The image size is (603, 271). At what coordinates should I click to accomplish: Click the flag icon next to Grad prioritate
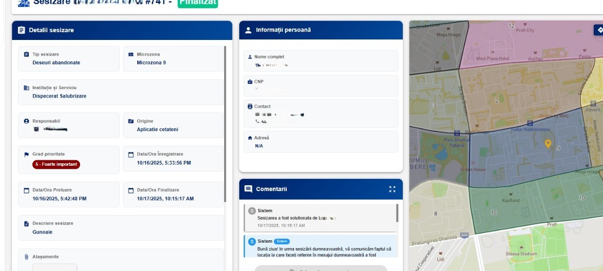coord(26,155)
